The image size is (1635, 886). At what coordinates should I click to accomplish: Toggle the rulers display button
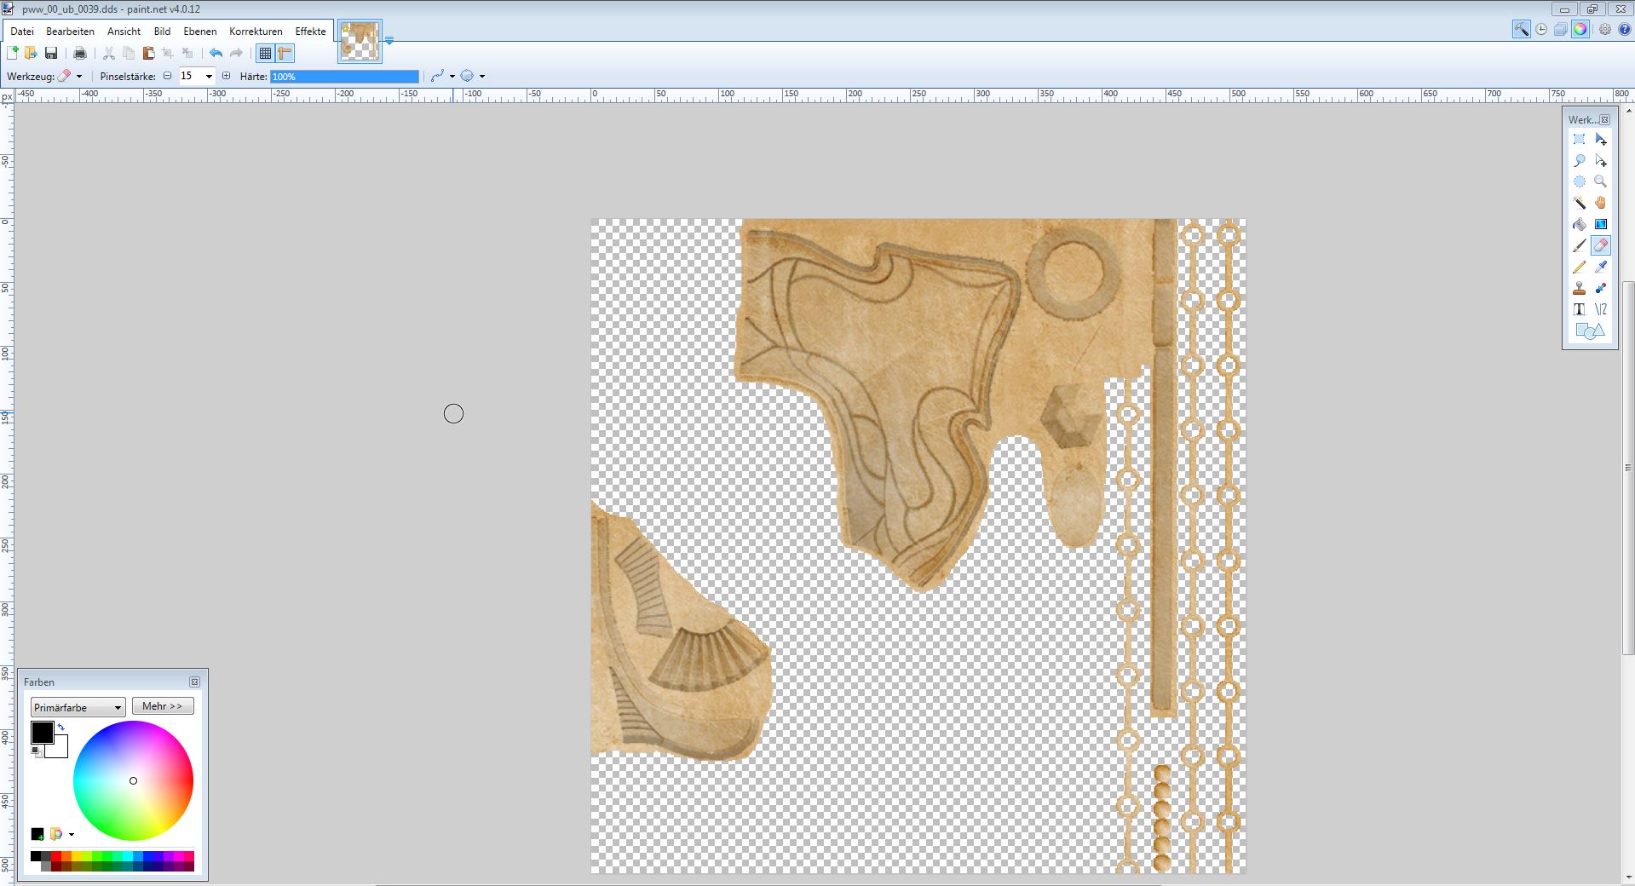pos(285,53)
